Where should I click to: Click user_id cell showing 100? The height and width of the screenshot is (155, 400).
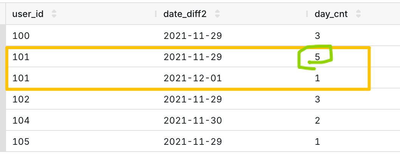point(21,36)
